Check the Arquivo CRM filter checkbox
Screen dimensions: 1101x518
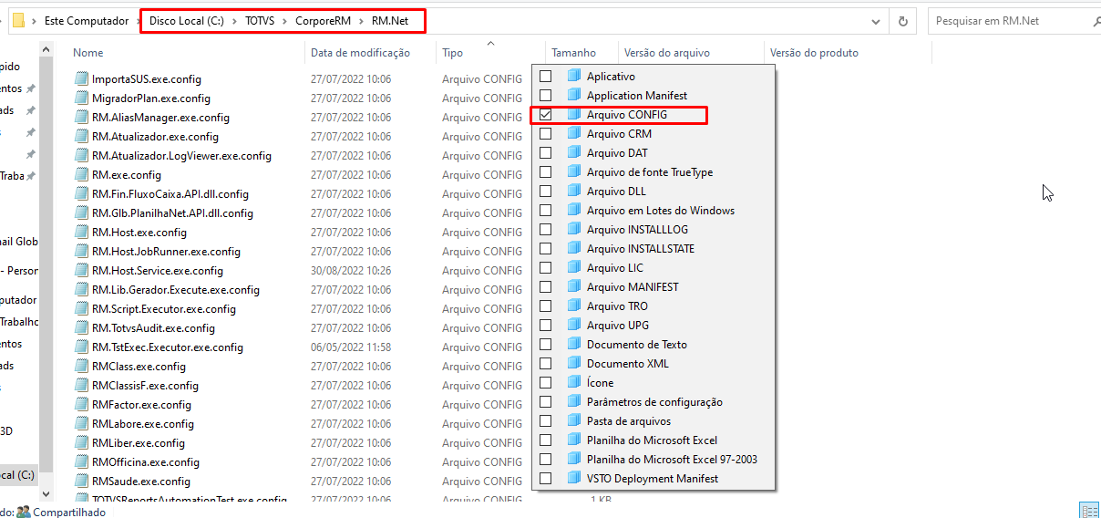pos(545,134)
